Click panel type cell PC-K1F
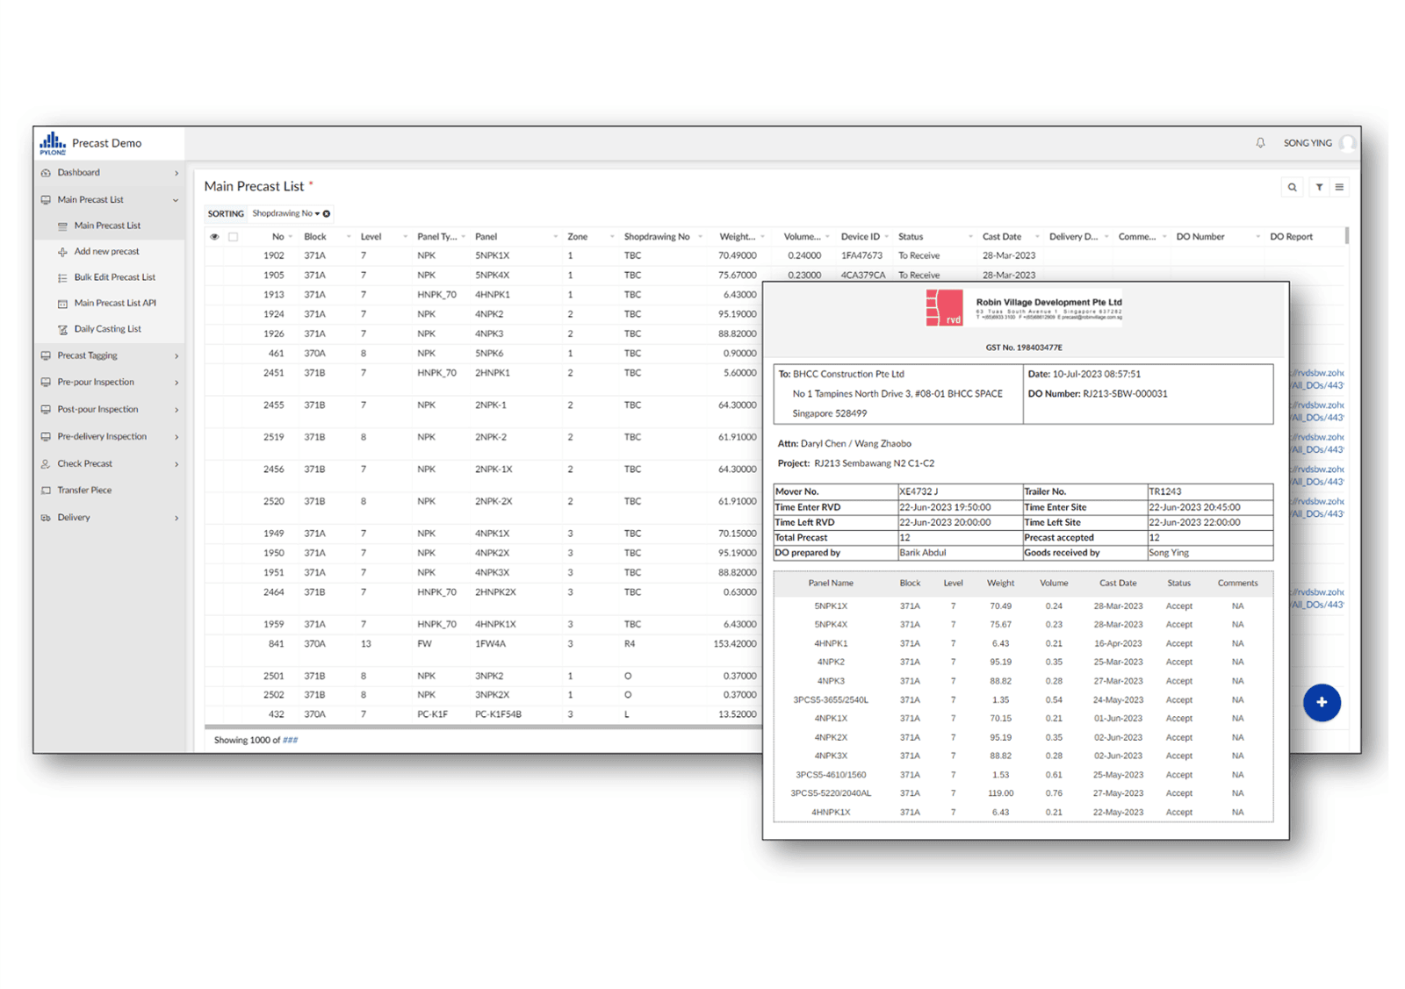Viewport: 1405px width, 989px height. 432,714
